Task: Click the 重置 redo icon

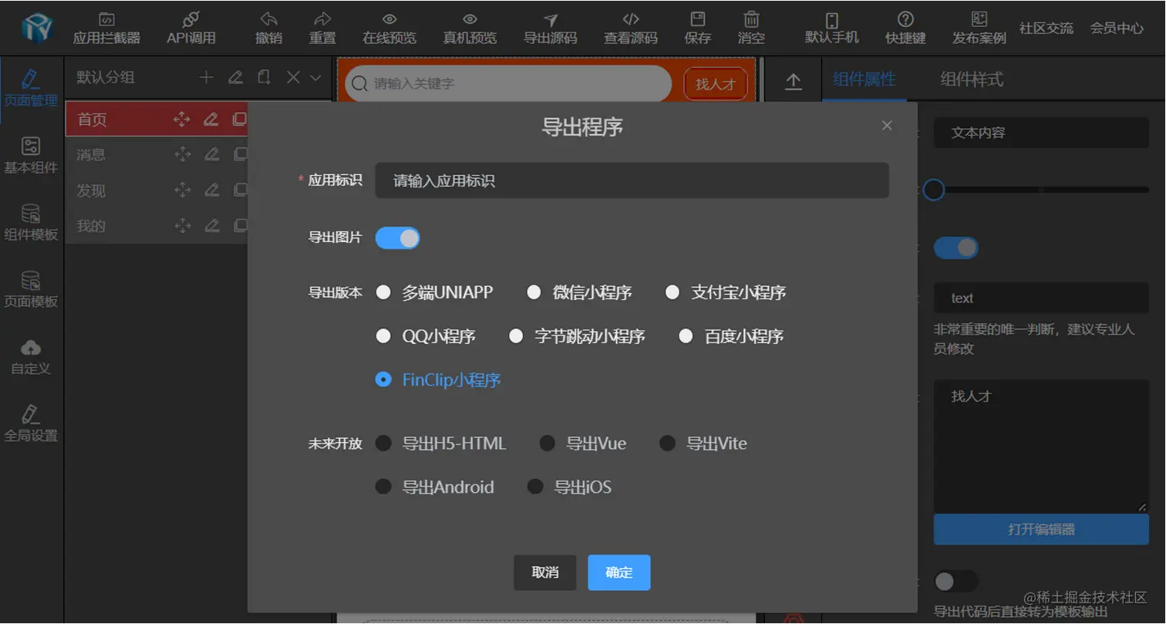Action: 322,19
